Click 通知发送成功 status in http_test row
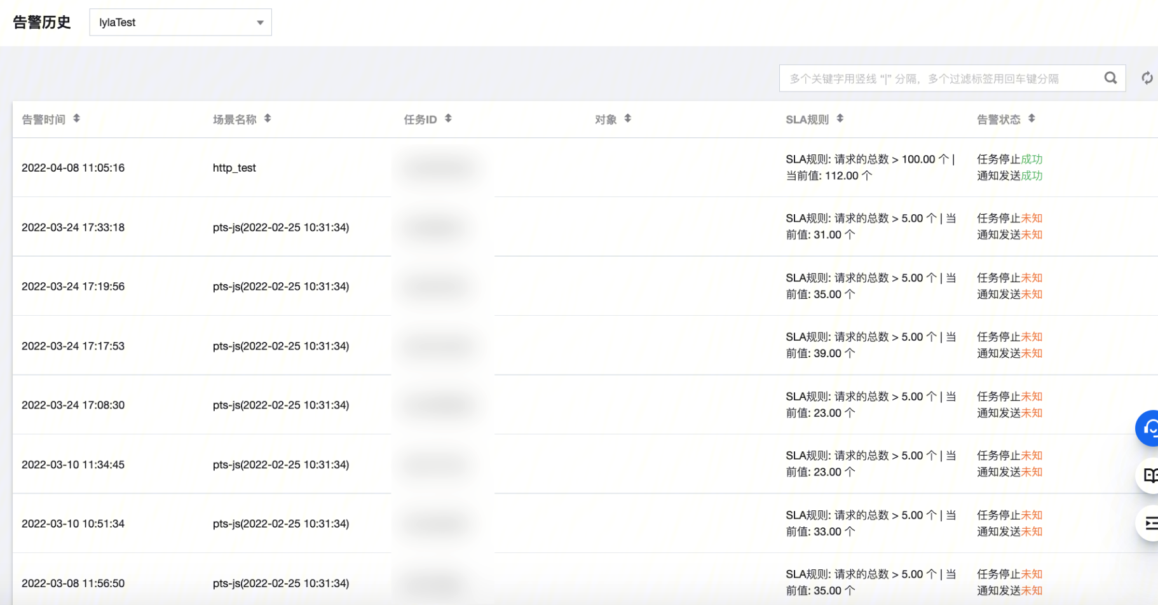Image resolution: width=1158 pixels, height=605 pixels. [x=1010, y=176]
